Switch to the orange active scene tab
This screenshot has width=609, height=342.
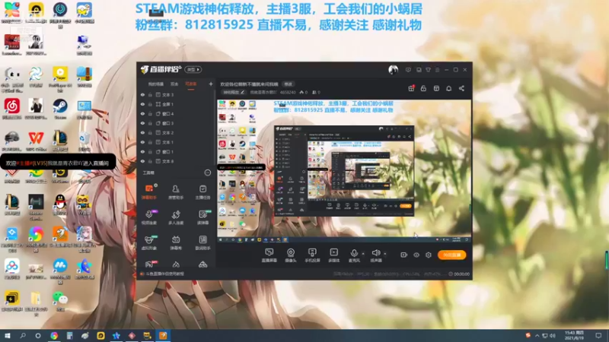(191, 84)
